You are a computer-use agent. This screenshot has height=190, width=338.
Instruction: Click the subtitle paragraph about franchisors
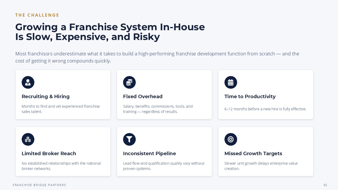coord(157,57)
